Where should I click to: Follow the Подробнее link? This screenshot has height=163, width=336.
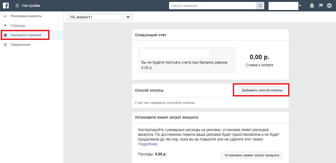coord(148,144)
